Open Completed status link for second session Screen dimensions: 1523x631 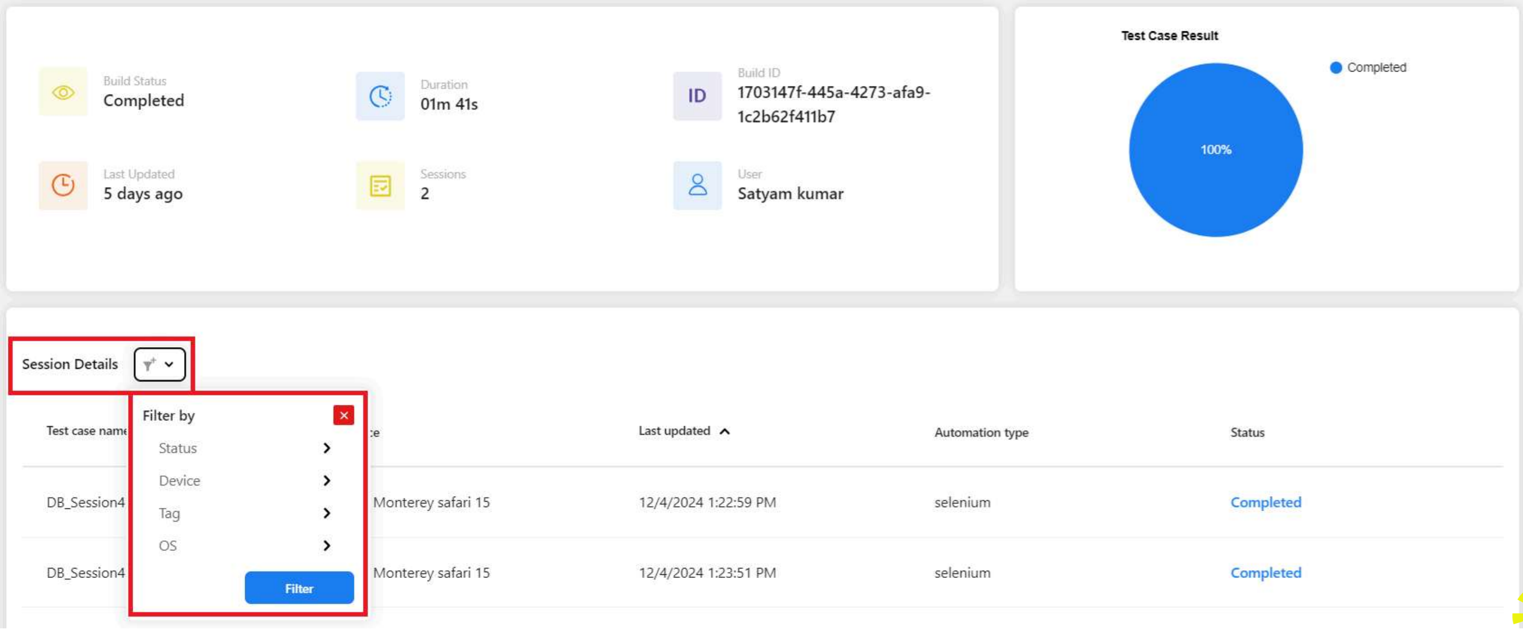[1265, 573]
